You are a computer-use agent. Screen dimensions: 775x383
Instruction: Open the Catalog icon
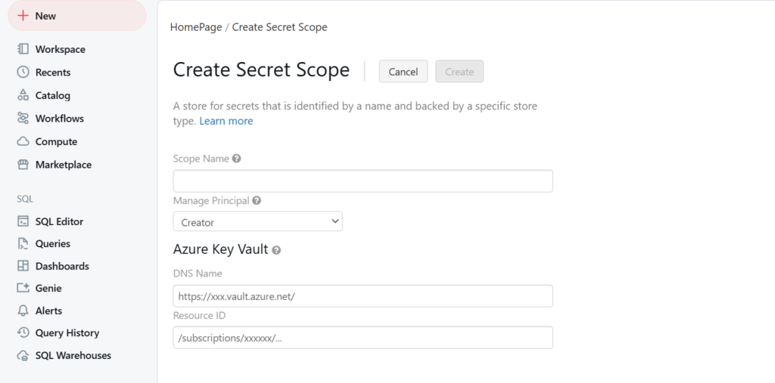tap(23, 95)
